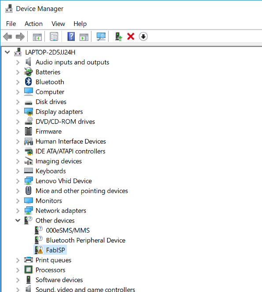Click the LAPTOP-2D5JJ24H computer icon
This screenshot has height=292, width=262.
click(x=18, y=52)
